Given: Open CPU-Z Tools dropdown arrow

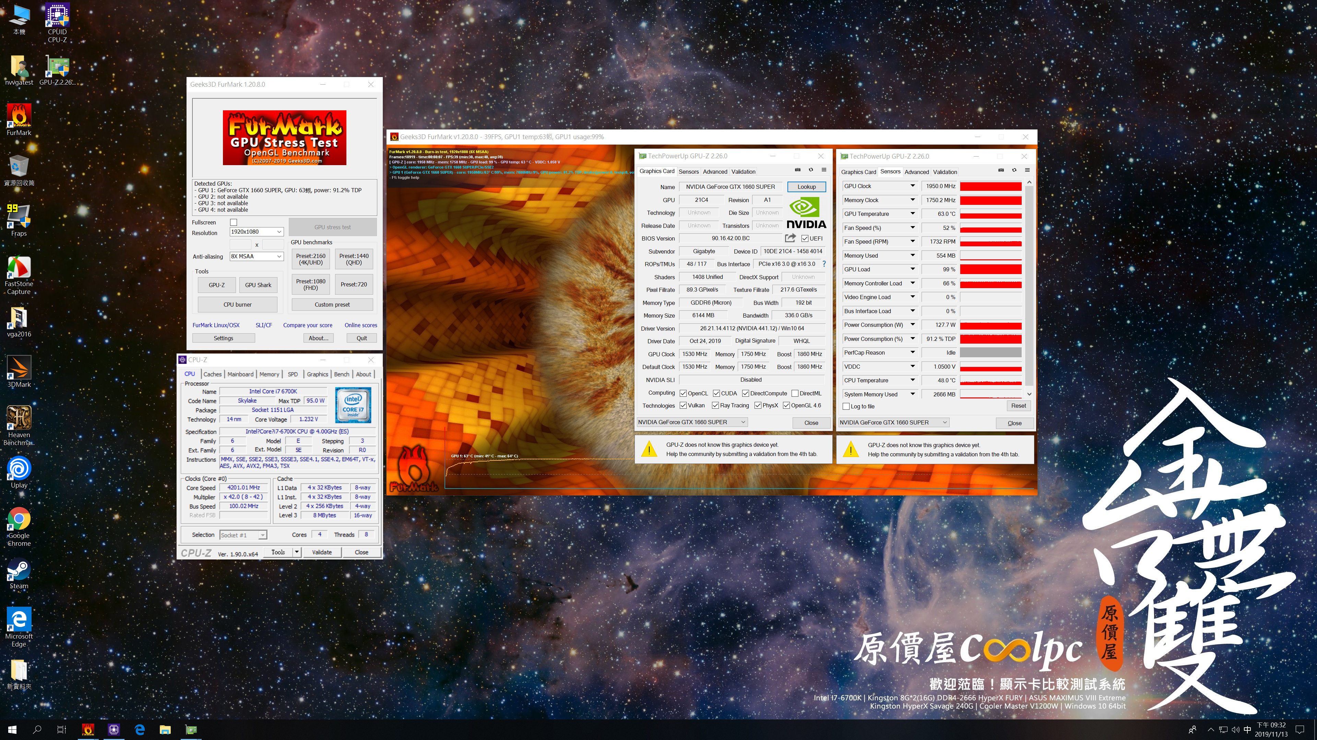Looking at the screenshot, I should (297, 552).
